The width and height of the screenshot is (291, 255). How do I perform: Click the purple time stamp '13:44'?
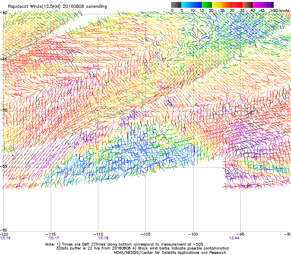[234, 238]
